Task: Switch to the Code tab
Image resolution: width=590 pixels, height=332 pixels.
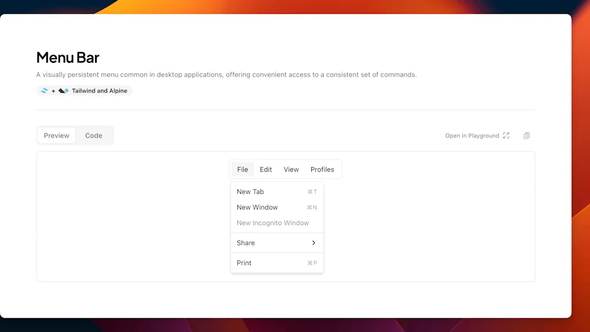Action: tap(93, 136)
